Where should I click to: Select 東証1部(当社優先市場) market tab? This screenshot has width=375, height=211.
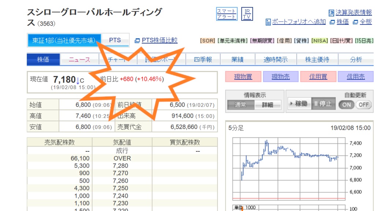(x=64, y=40)
